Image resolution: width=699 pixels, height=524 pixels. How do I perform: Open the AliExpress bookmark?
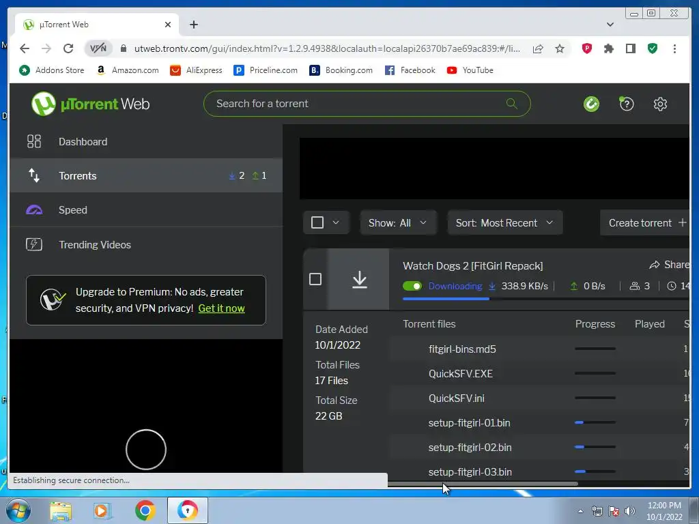(196, 70)
